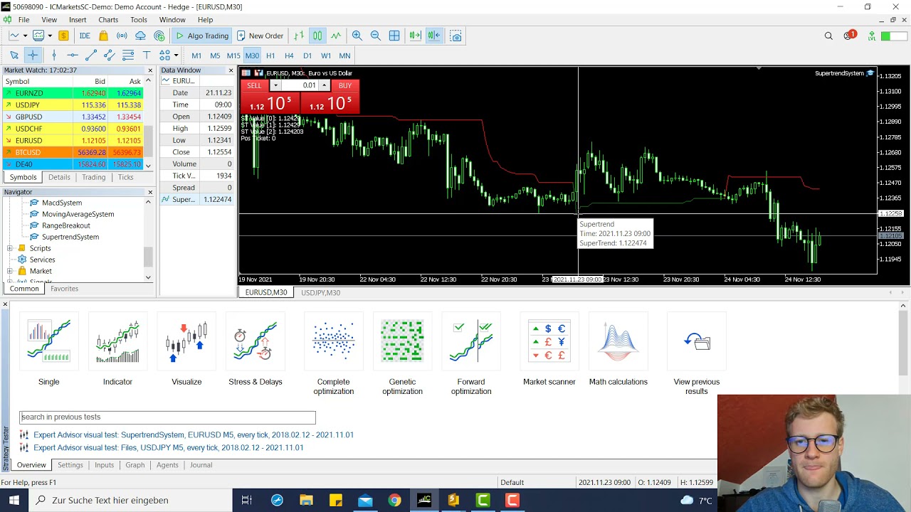Select the Fibonacci retracement tool
911x512 pixels.
click(128, 55)
